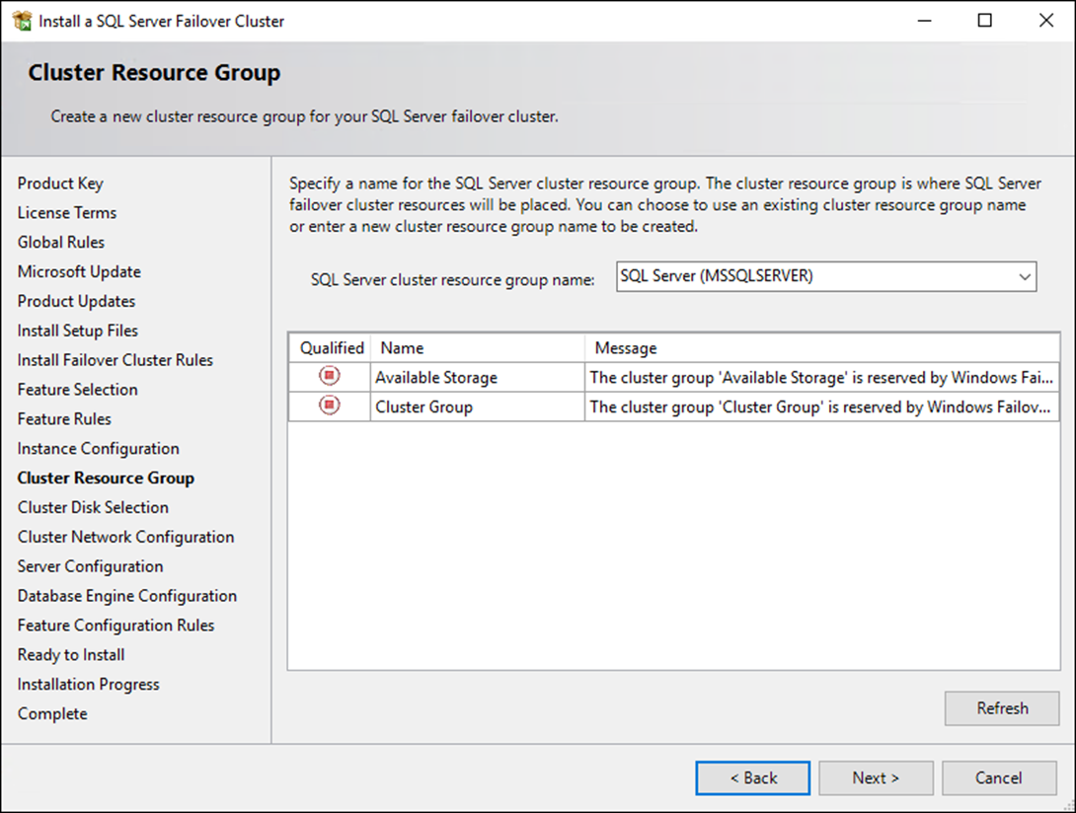Select the Complete step
This screenshot has height=813, width=1076.
52,714
